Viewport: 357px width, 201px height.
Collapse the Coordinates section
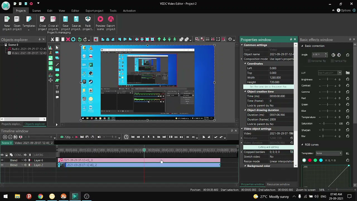point(245,64)
